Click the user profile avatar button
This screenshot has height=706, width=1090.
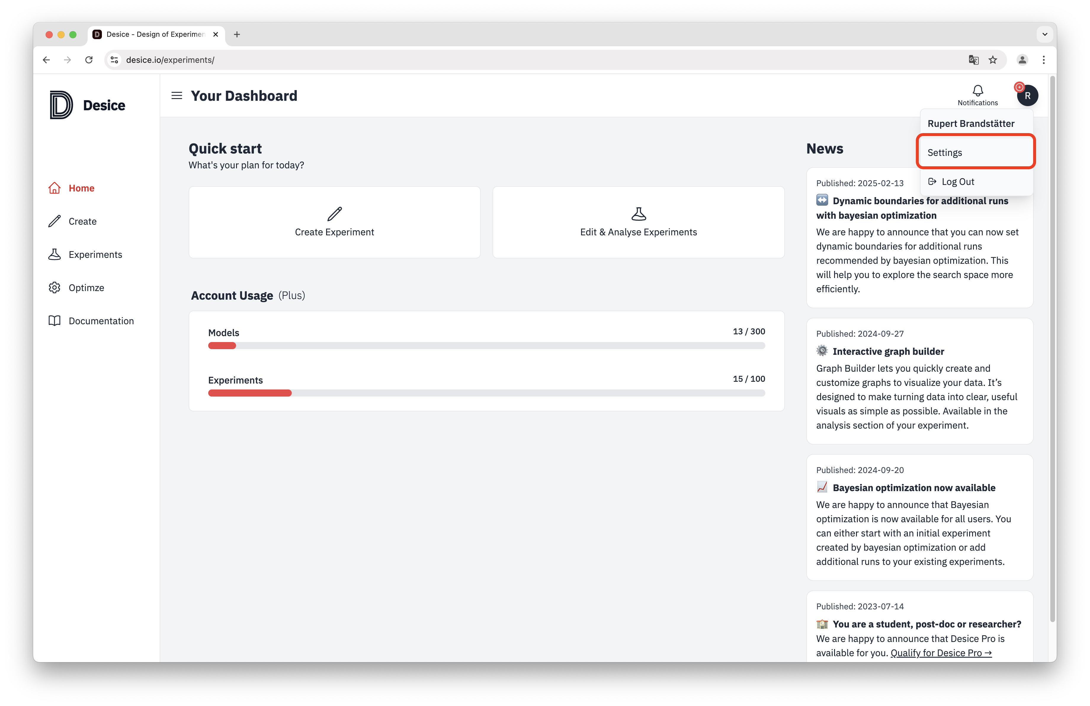(1027, 95)
